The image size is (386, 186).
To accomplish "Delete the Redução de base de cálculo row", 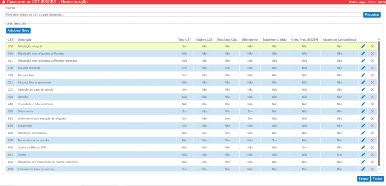I will click(x=372, y=90).
